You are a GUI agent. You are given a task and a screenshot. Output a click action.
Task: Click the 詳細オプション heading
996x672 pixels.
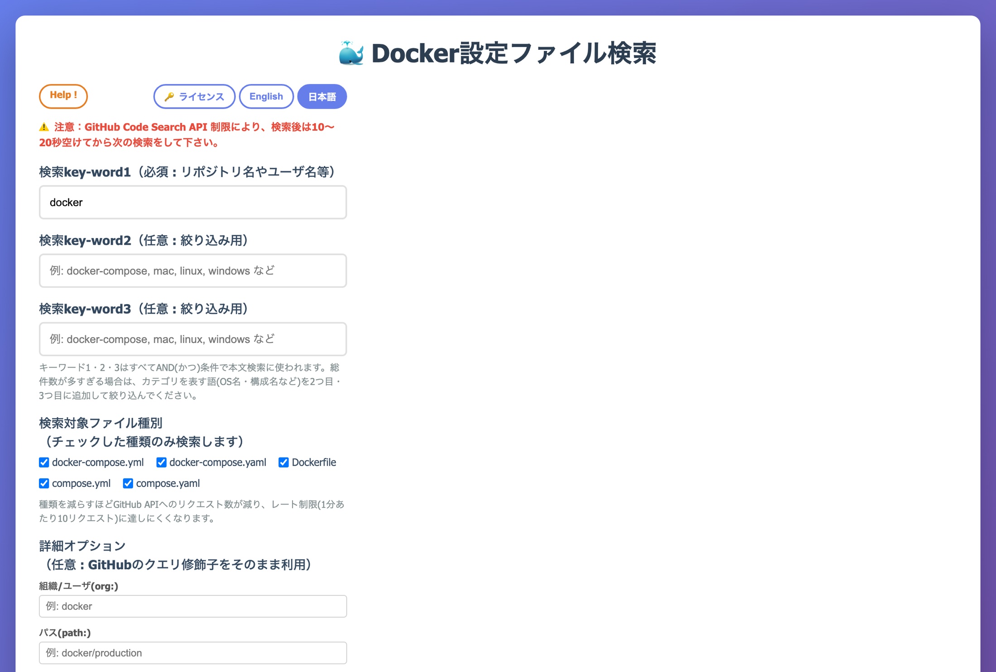point(175,555)
